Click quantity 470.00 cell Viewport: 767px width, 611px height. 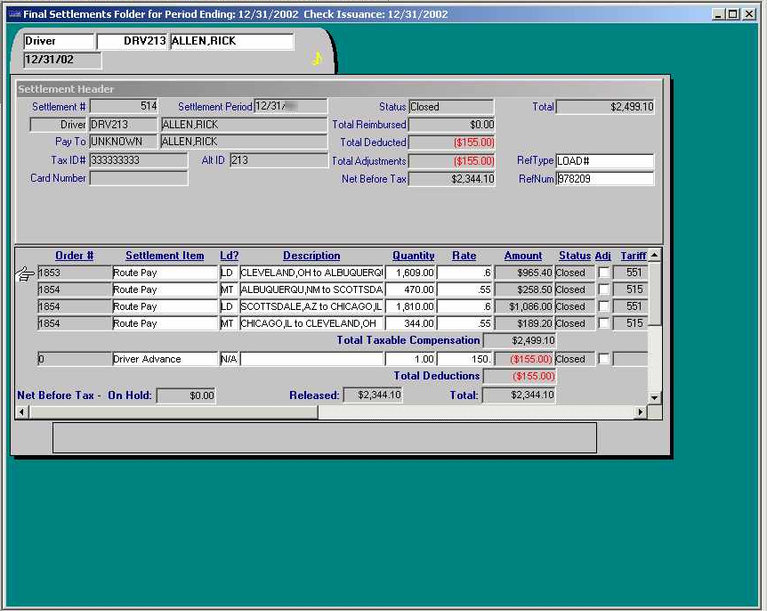point(410,289)
